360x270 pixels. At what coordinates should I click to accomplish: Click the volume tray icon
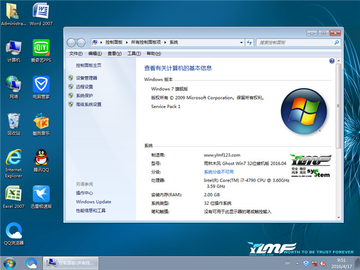(x=323, y=264)
